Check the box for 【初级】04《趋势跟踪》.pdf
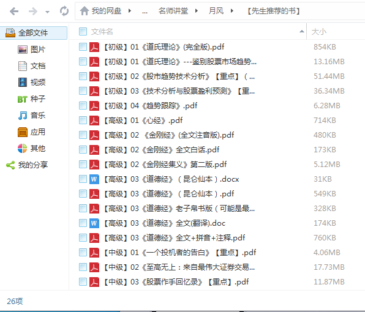The height and width of the screenshot is (312, 365). click(83, 106)
